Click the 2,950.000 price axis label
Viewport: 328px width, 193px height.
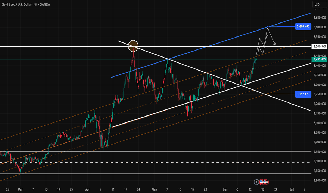tap(320, 152)
